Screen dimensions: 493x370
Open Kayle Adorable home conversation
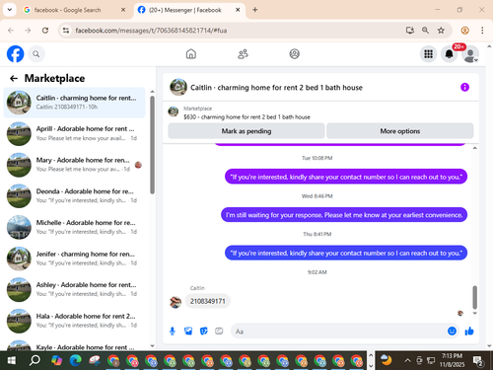[x=74, y=344]
